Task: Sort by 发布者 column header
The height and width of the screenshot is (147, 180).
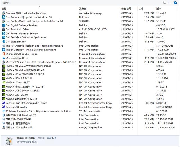Action: pos(82,8)
